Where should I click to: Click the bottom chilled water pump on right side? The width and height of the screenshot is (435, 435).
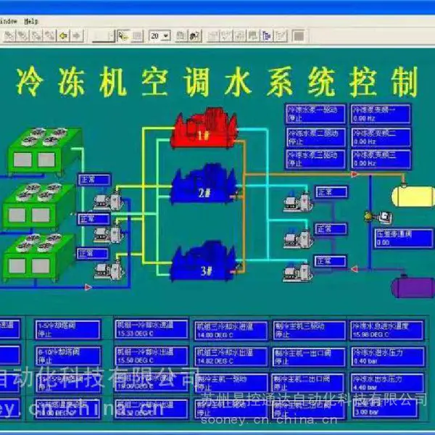(298, 273)
